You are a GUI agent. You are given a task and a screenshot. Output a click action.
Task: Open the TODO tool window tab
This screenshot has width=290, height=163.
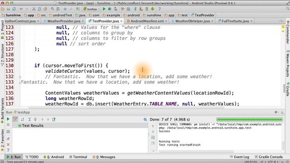tap(32, 157)
